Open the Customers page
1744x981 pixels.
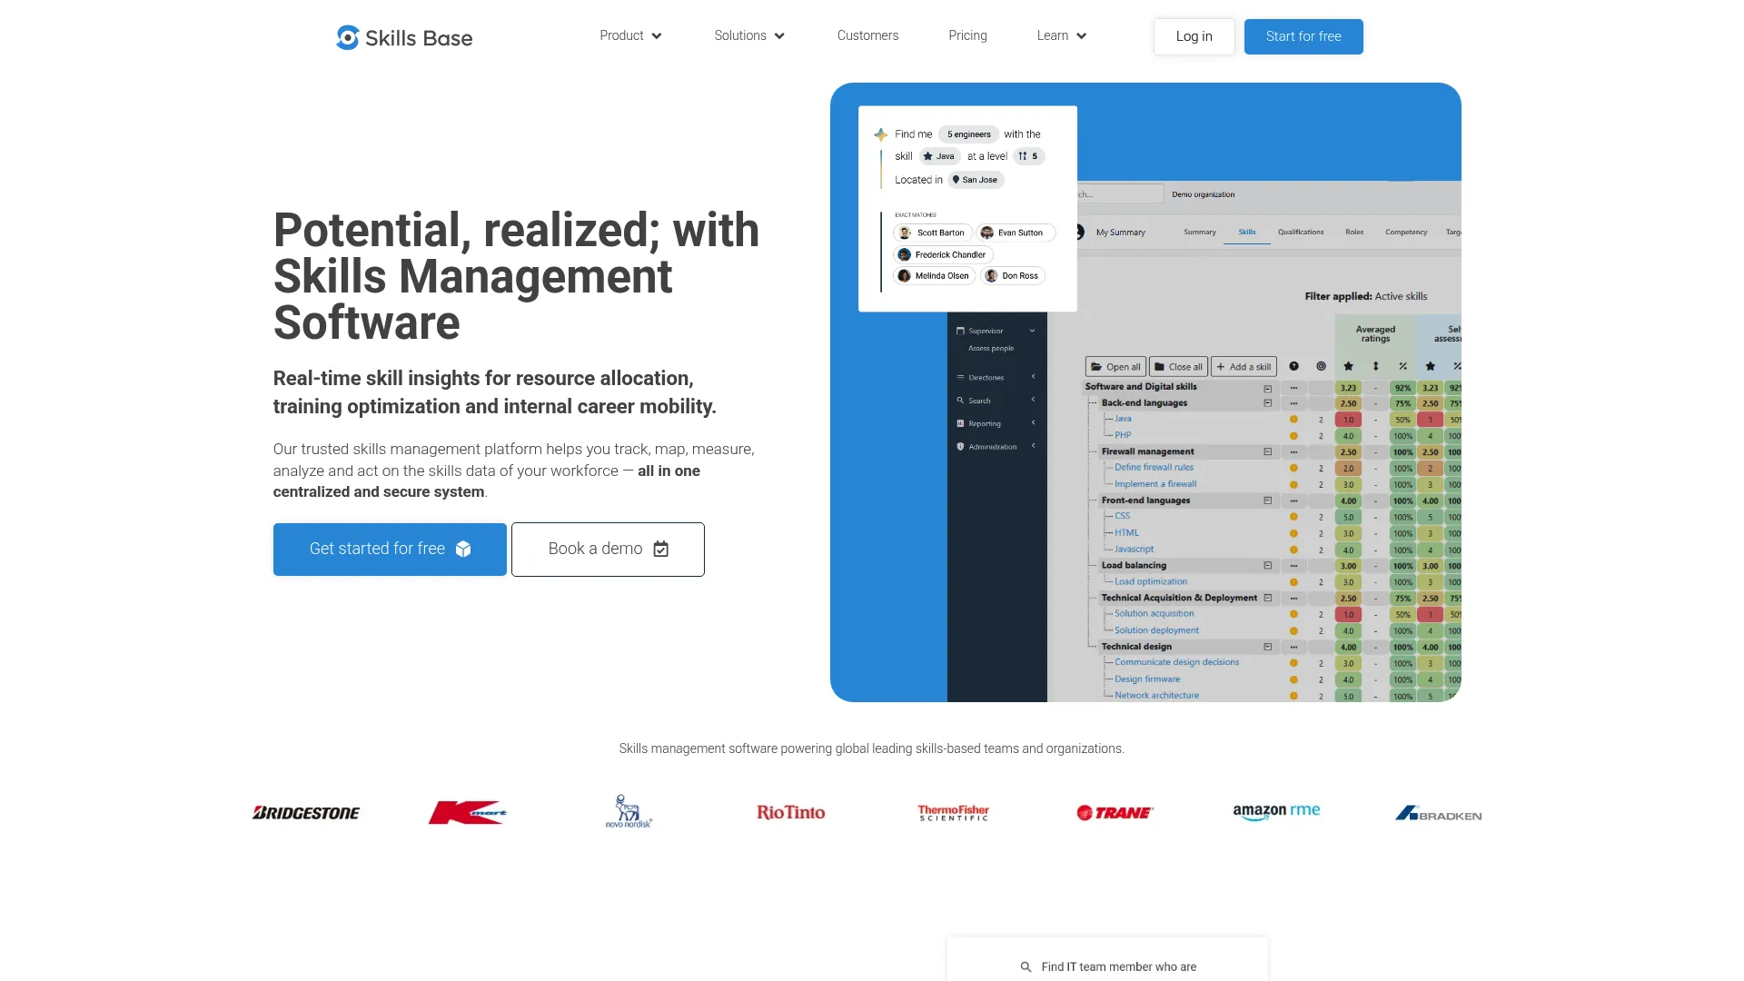pyautogui.click(x=867, y=35)
